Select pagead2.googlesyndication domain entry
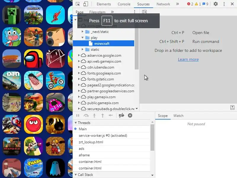 111,85
